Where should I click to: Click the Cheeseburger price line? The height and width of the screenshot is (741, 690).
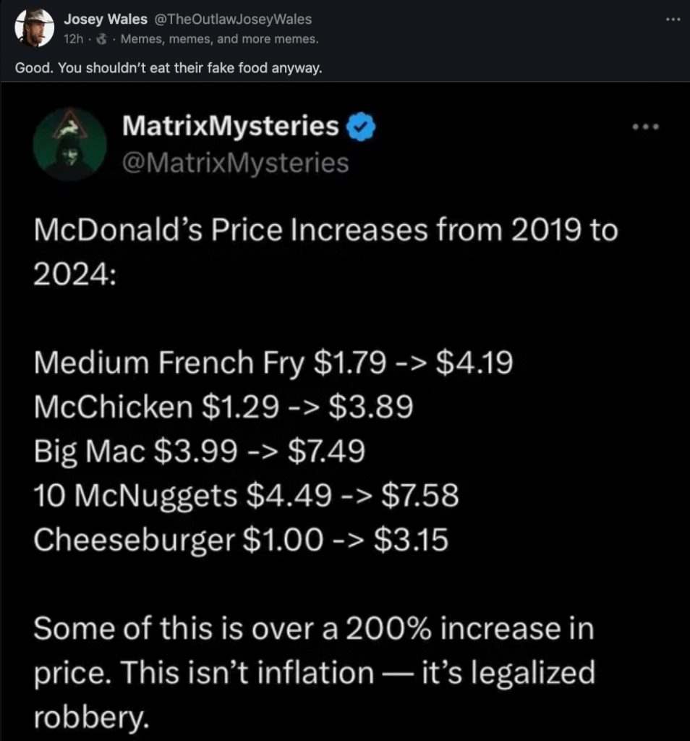[x=241, y=540]
